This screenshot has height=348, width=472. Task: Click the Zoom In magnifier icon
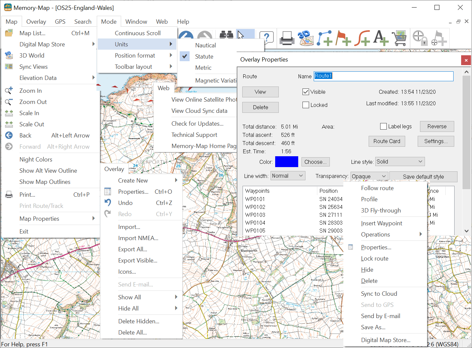(9, 90)
